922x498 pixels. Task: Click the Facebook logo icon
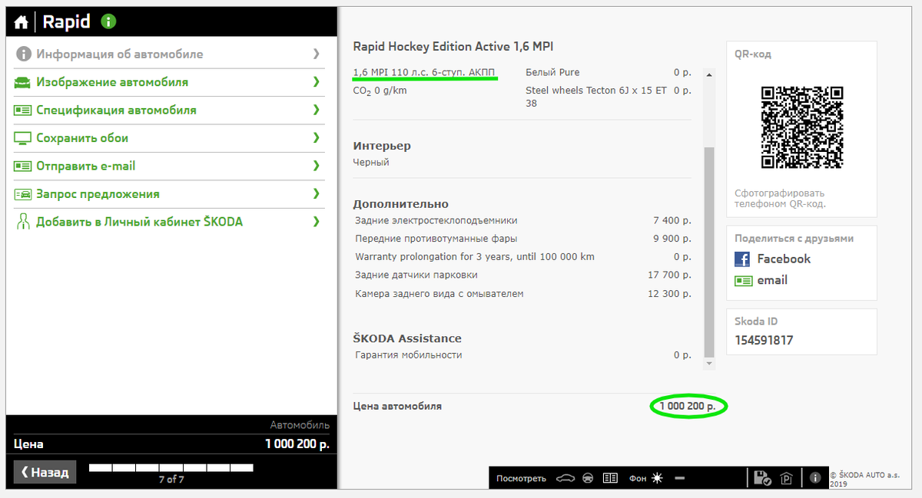tap(742, 259)
